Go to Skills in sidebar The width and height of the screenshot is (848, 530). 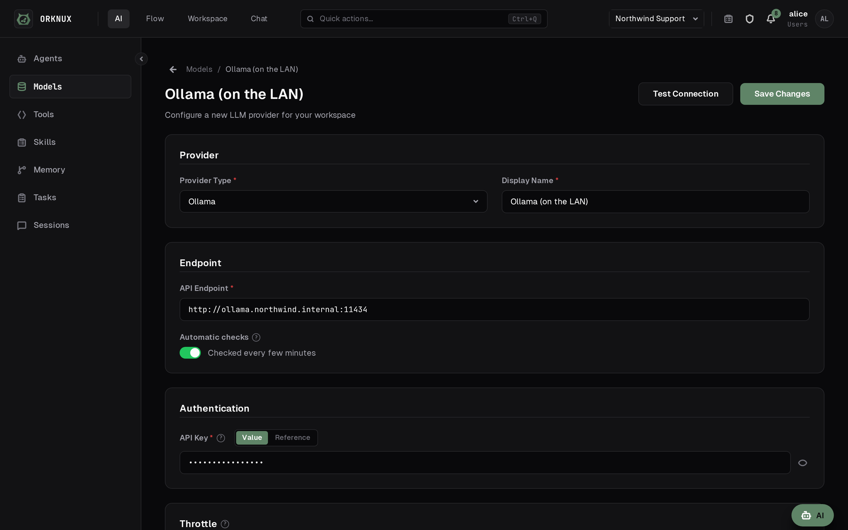point(70,142)
